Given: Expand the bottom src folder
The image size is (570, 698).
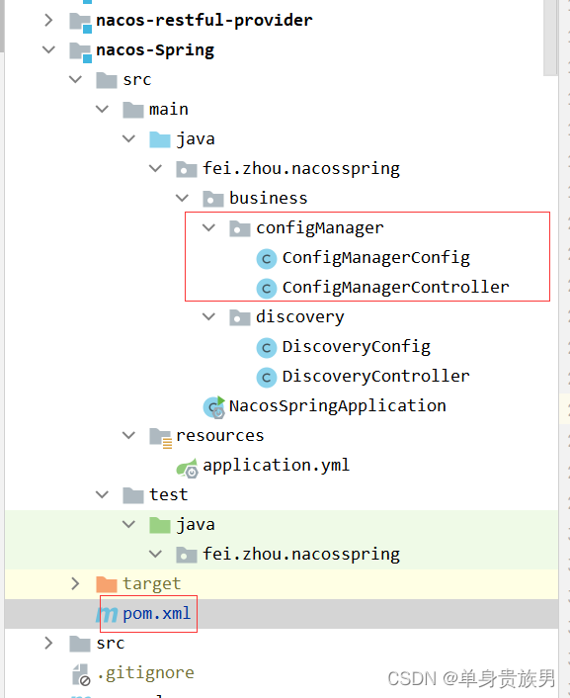Looking at the screenshot, I should tap(49, 644).
